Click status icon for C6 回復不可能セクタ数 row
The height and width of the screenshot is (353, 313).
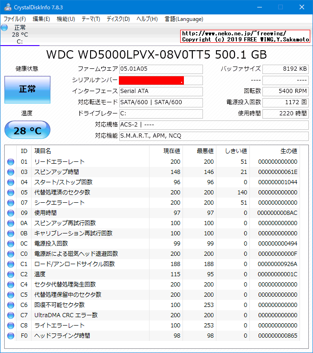tap(11, 305)
